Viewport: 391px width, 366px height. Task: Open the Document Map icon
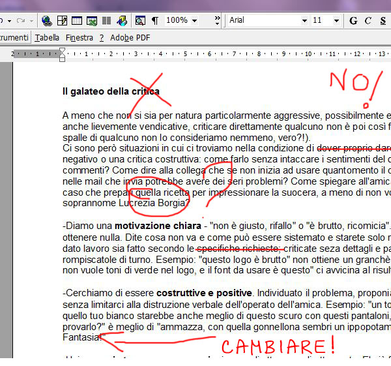(x=139, y=20)
